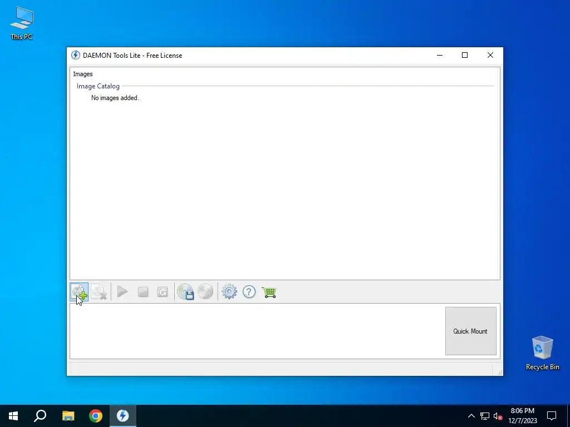The width and height of the screenshot is (570, 427).
Task: Open the This PC desktop icon
Action: [x=22, y=23]
